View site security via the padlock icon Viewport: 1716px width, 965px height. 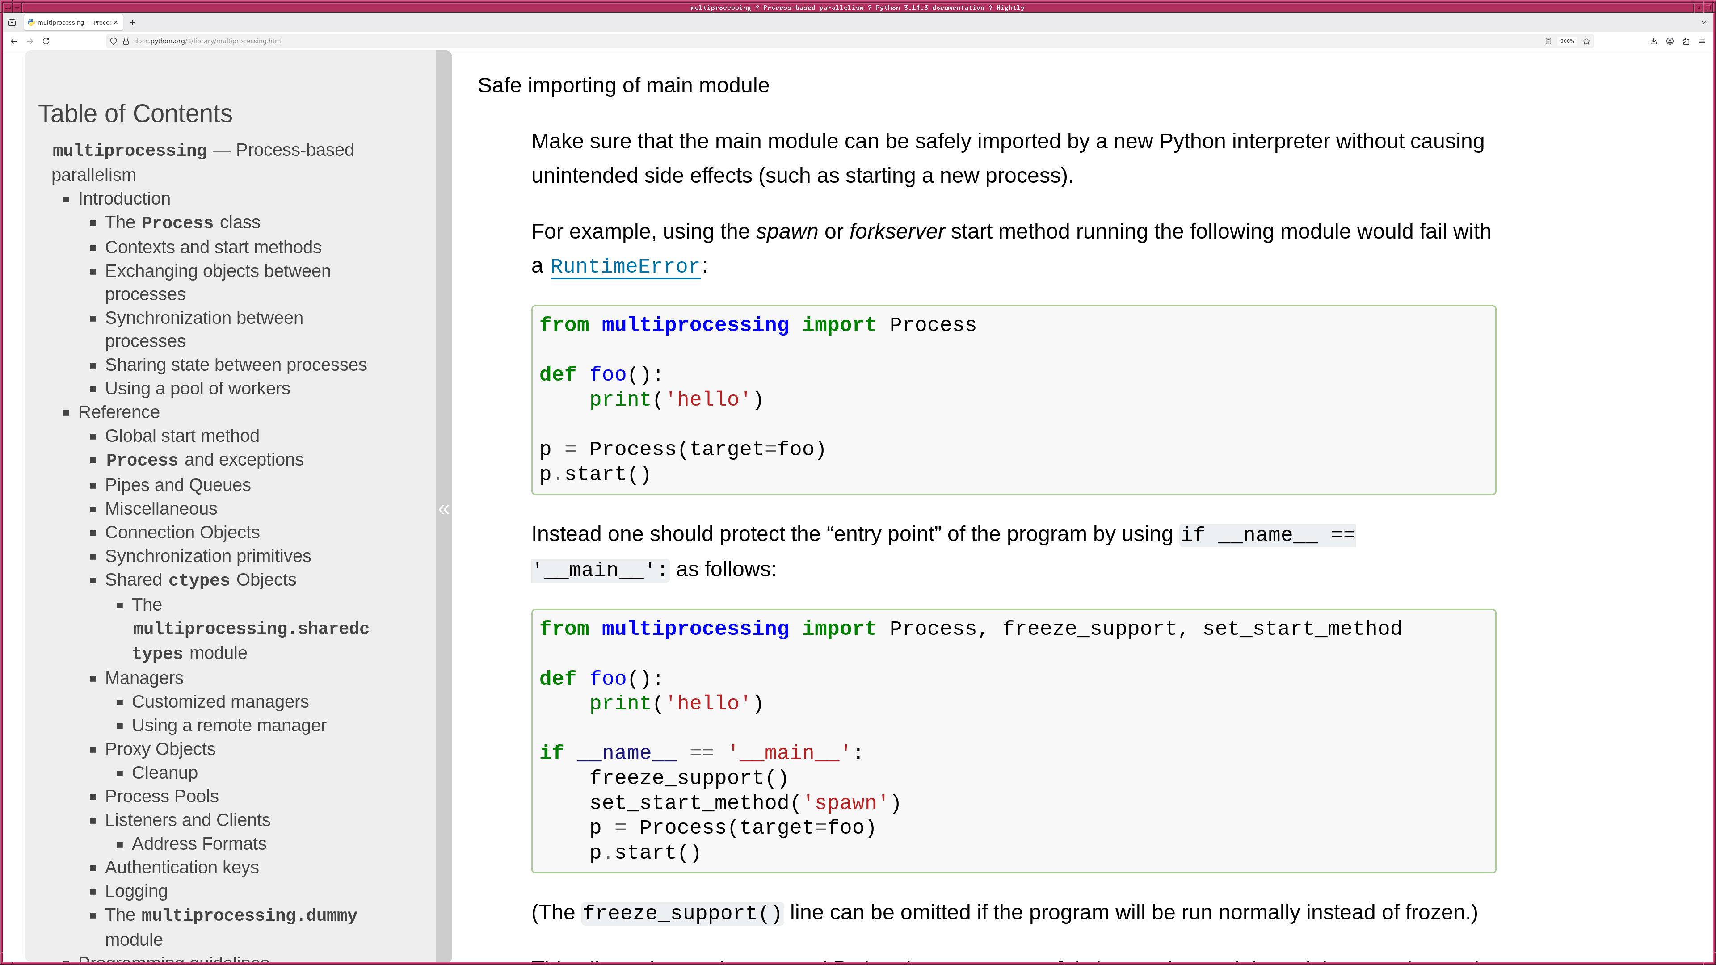(125, 41)
